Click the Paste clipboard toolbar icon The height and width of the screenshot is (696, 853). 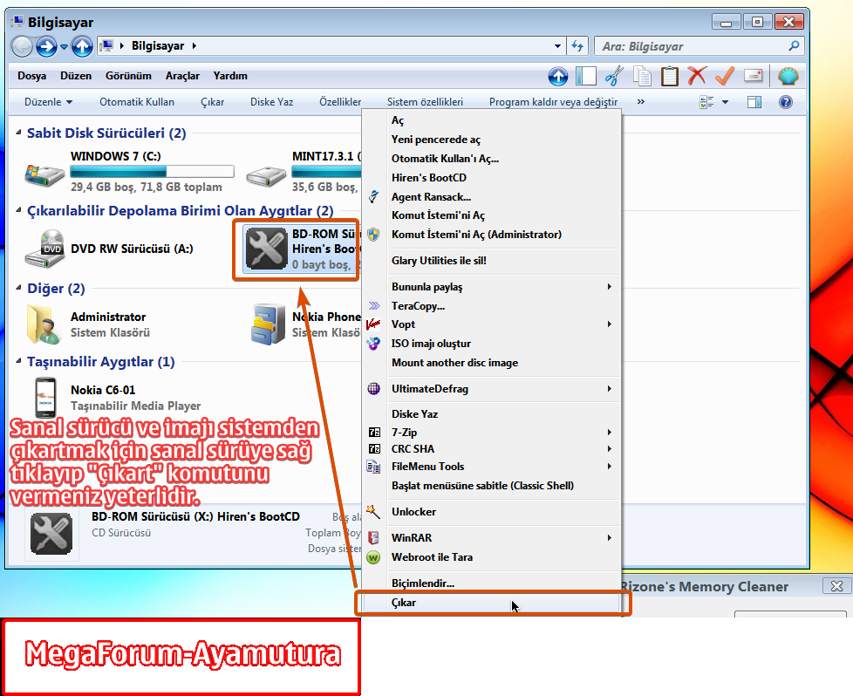pyautogui.click(x=669, y=76)
